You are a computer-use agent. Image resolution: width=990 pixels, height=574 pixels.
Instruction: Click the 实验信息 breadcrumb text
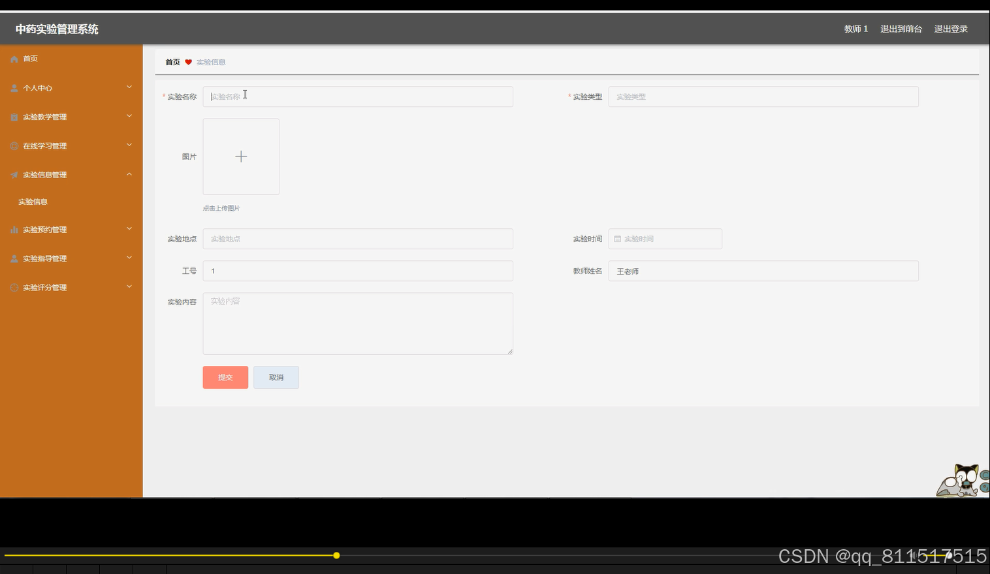[211, 62]
